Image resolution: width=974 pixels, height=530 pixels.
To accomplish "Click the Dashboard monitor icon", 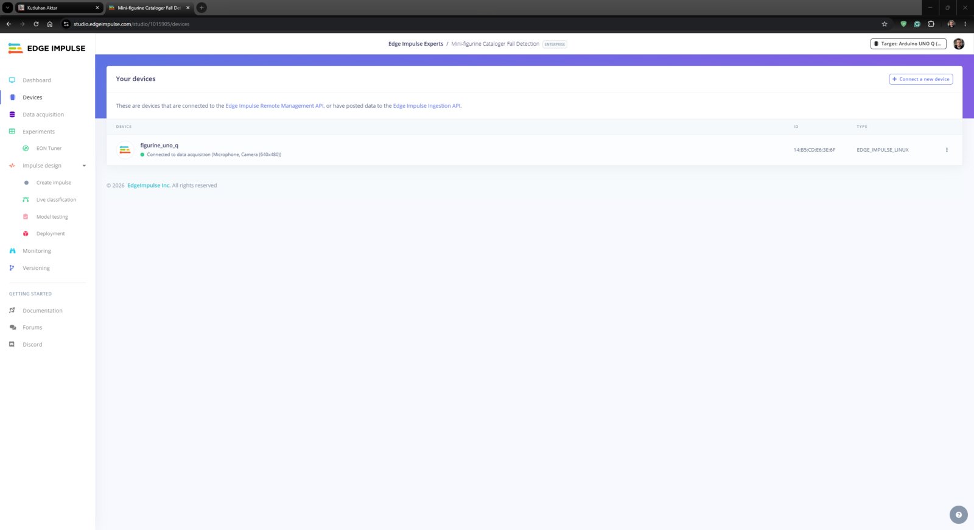I will coord(12,80).
